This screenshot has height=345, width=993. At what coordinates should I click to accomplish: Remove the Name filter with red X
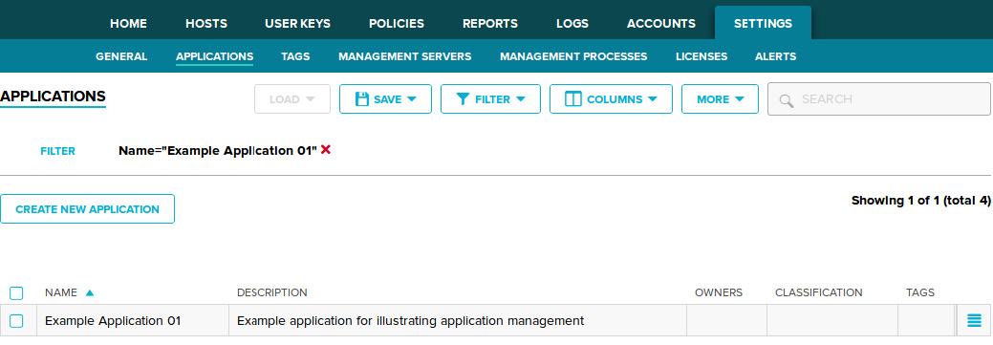326,150
